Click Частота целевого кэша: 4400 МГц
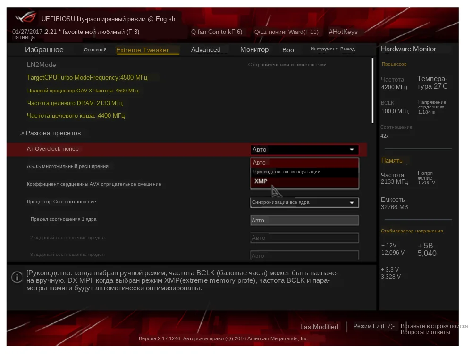The height and width of the screenshot is (354, 472). (76, 115)
